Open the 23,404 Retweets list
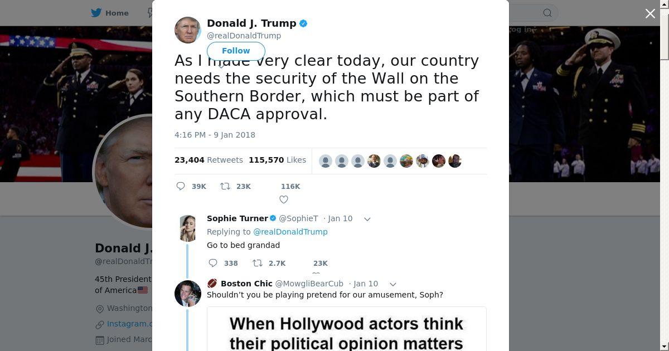 pos(209,160)
